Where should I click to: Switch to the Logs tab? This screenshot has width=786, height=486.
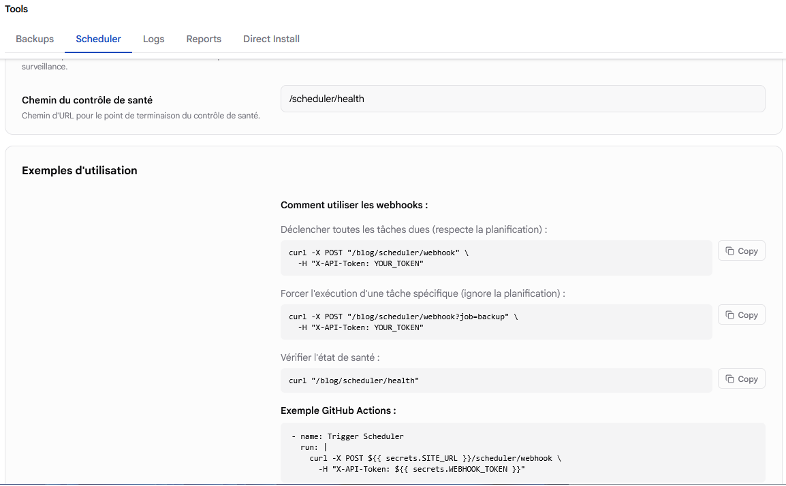[x=153, y=39]
